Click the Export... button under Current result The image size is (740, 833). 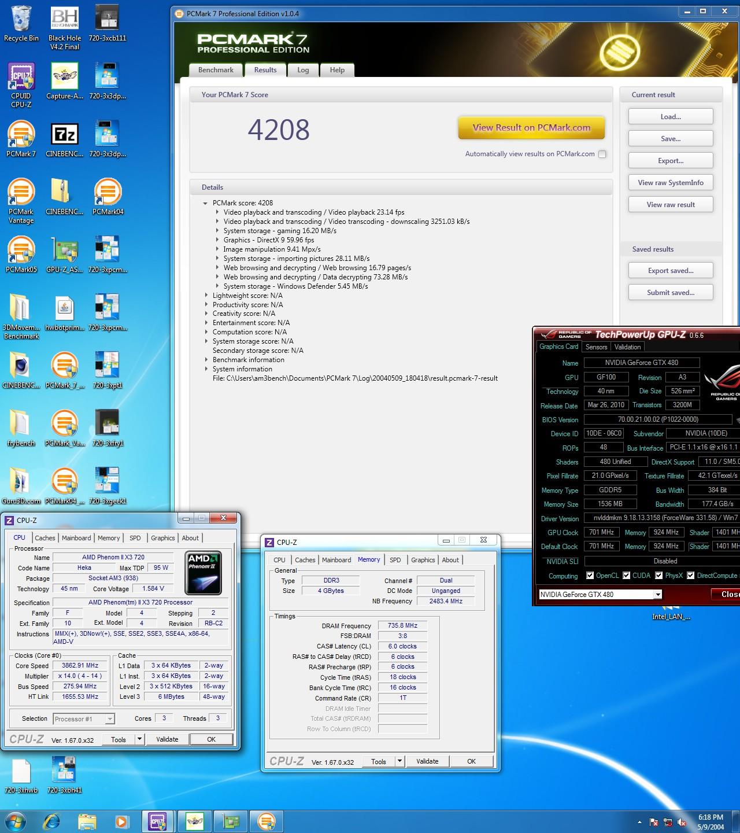coord(671,161)
